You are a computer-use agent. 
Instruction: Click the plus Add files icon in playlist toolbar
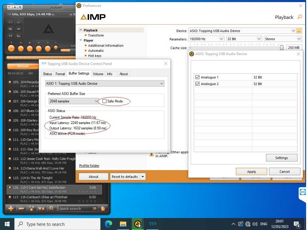pos(11,209)
